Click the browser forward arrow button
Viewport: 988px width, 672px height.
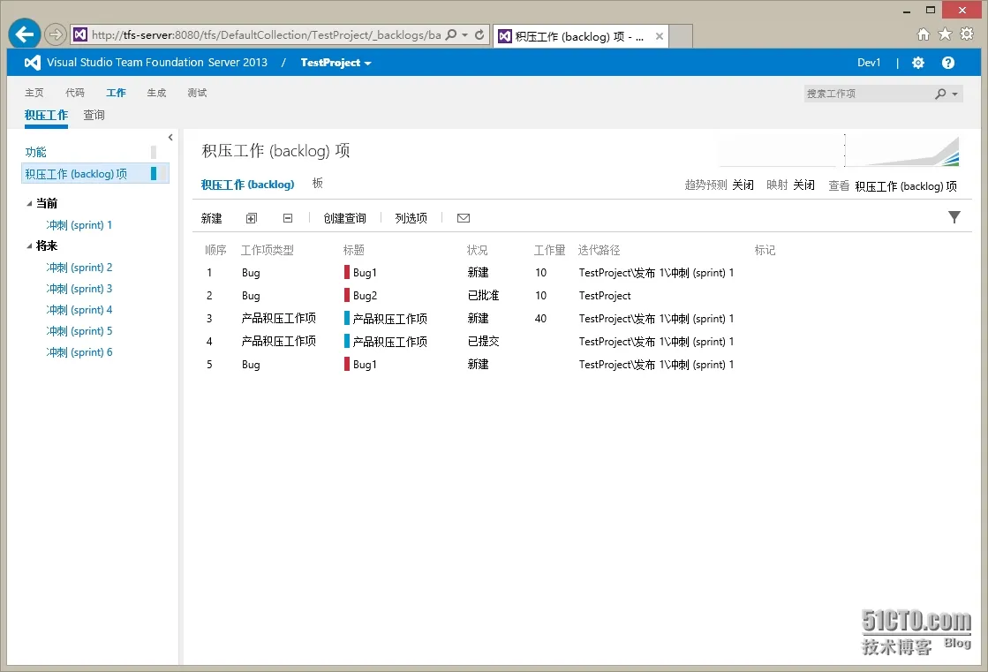[x=56, y=34]
